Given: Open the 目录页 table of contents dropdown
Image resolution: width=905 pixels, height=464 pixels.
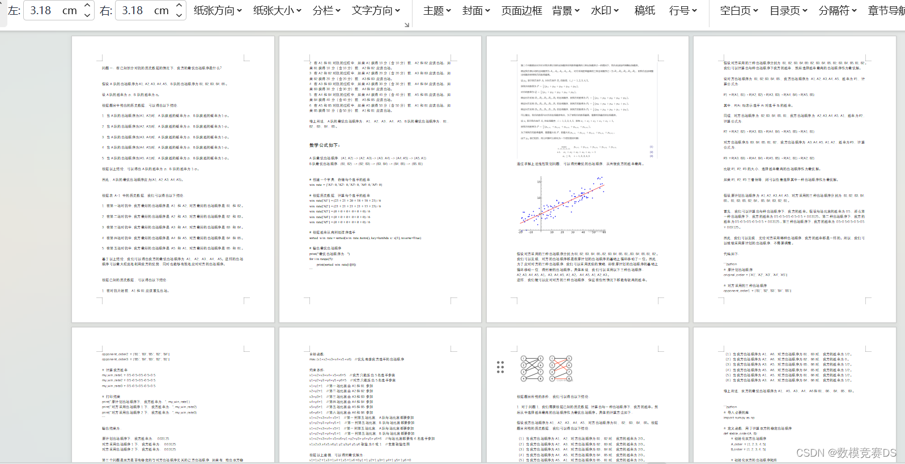Looking at the screenshot, I should click(788, 10).
